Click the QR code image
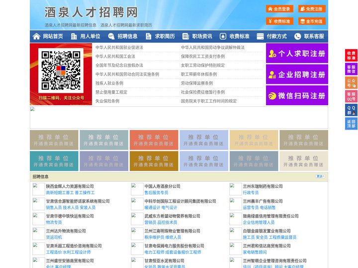Screen dimensions: 358x268 click(x=61, y=70)
